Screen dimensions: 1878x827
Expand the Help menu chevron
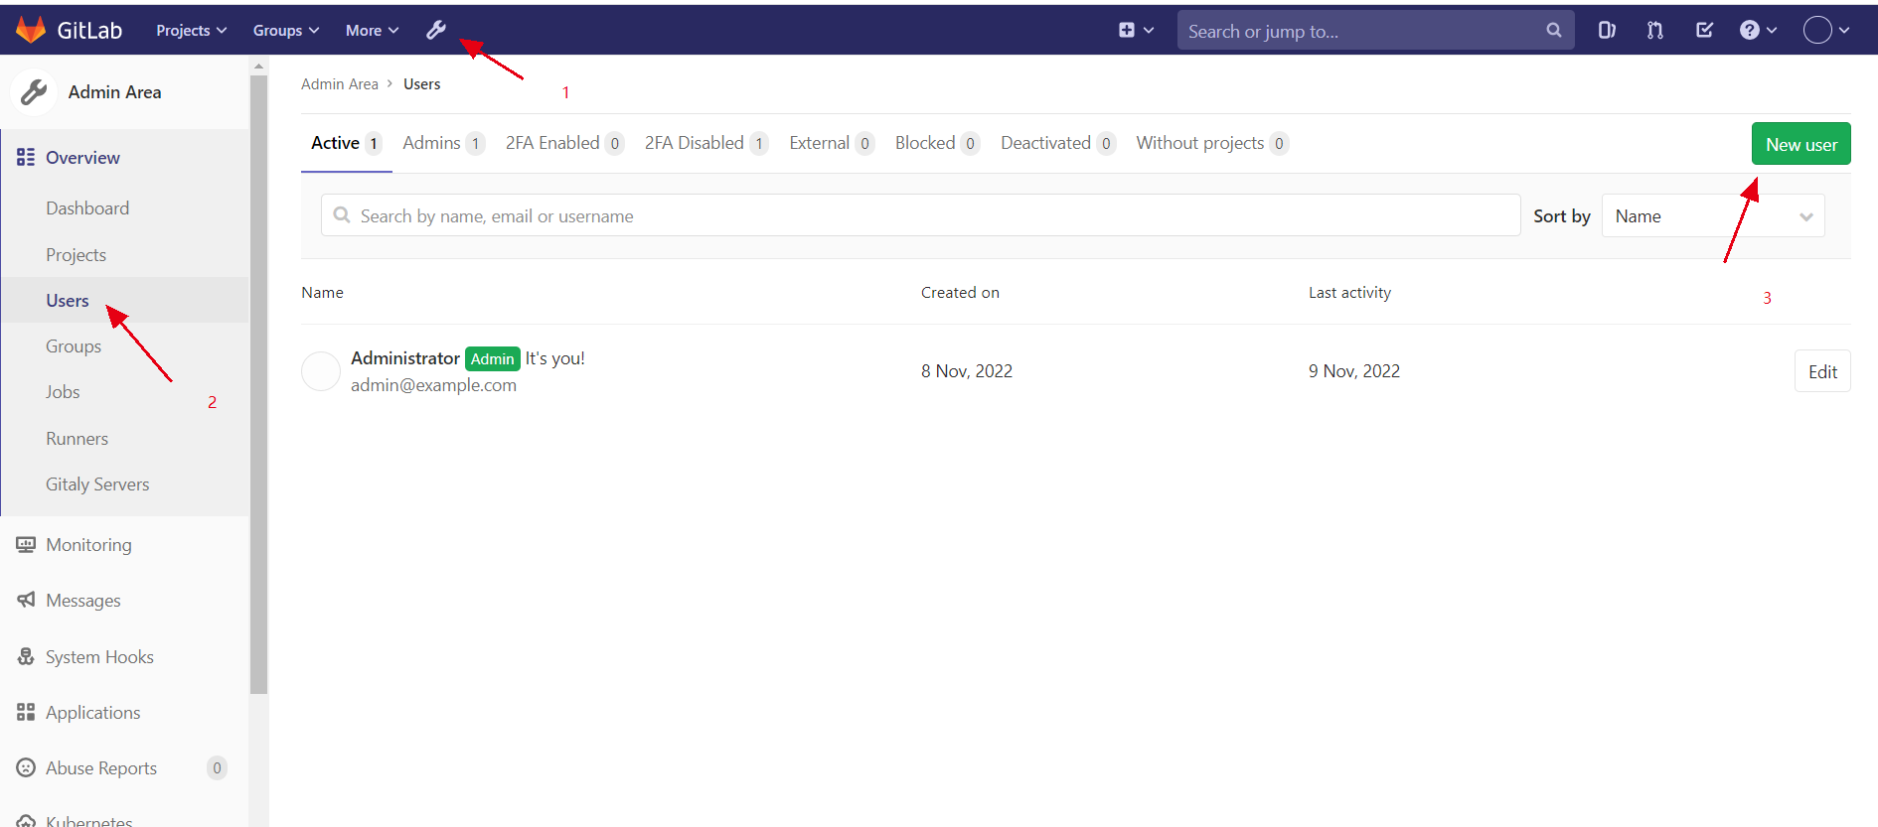click(x=1772, y=31)
